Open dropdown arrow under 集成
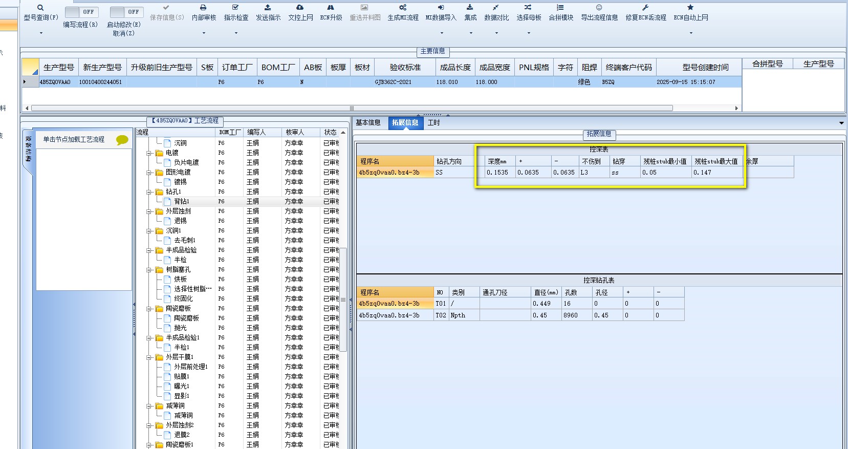The width and height of the screenshot is (848, 449). (470, 33)
